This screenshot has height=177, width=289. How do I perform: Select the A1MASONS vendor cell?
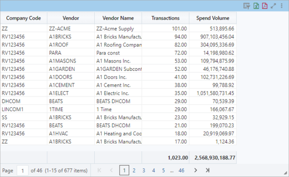point(71,61)
